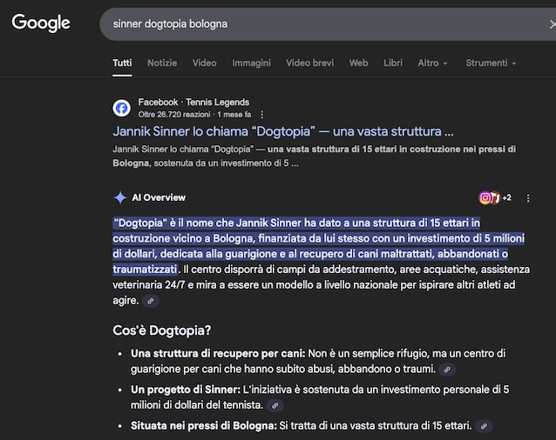This screenshot has width=556, height=440.
Task: Click the bold text 'Una struttura di recupero per cani:'
Action: coord(218,353)
